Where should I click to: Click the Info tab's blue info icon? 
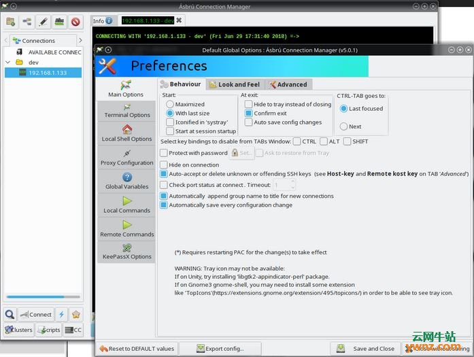pyautogui.click(x=109, y=20)
